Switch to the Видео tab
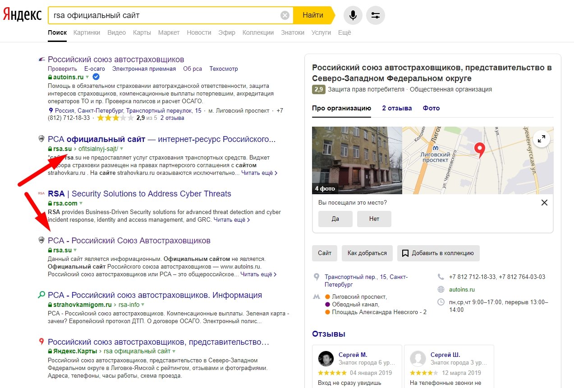 (117, 32)
